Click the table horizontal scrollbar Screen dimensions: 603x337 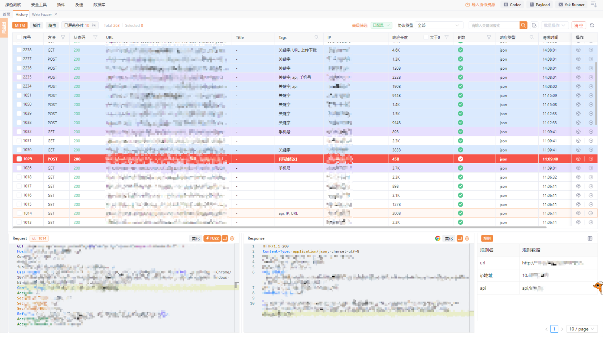tap(279, 228)
